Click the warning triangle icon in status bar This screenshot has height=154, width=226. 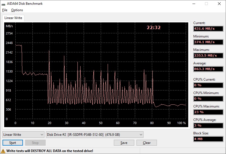tap(3, 151)
